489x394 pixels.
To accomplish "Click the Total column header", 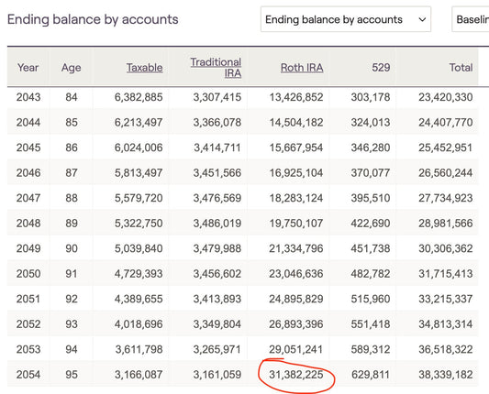I will [x=461, y=68].
